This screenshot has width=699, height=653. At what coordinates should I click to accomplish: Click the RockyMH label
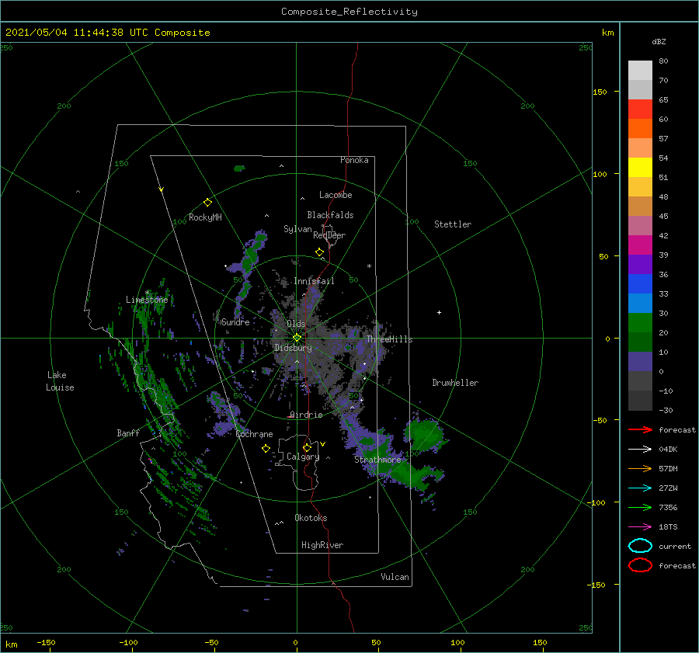point(205,217)
